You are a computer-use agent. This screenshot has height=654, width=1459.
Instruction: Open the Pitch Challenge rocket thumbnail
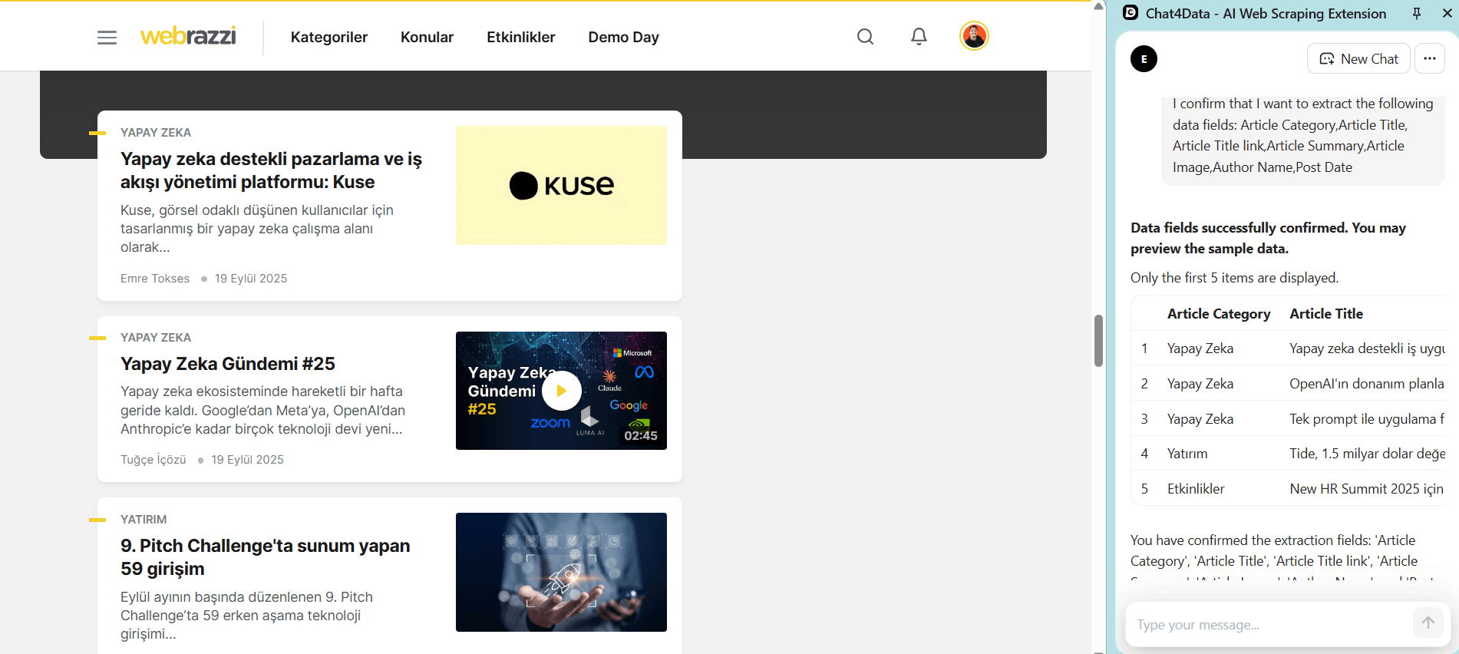click(x=561, y=572)
